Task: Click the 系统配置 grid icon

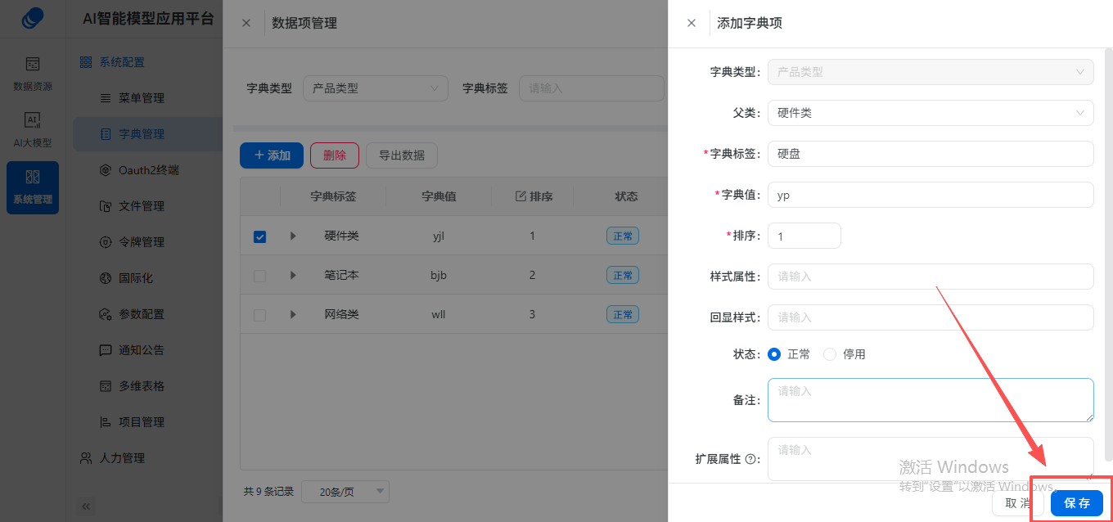Action: tap(86, 62)
